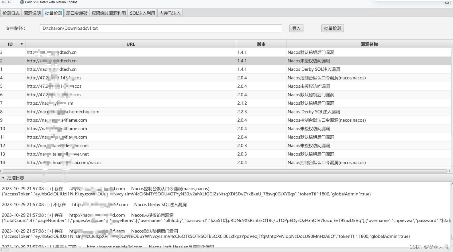
Task: Select the 1.4.1 Nacos默认秘钥后门漏洞 row with ID 3
Action: click(x=225, y=52)
